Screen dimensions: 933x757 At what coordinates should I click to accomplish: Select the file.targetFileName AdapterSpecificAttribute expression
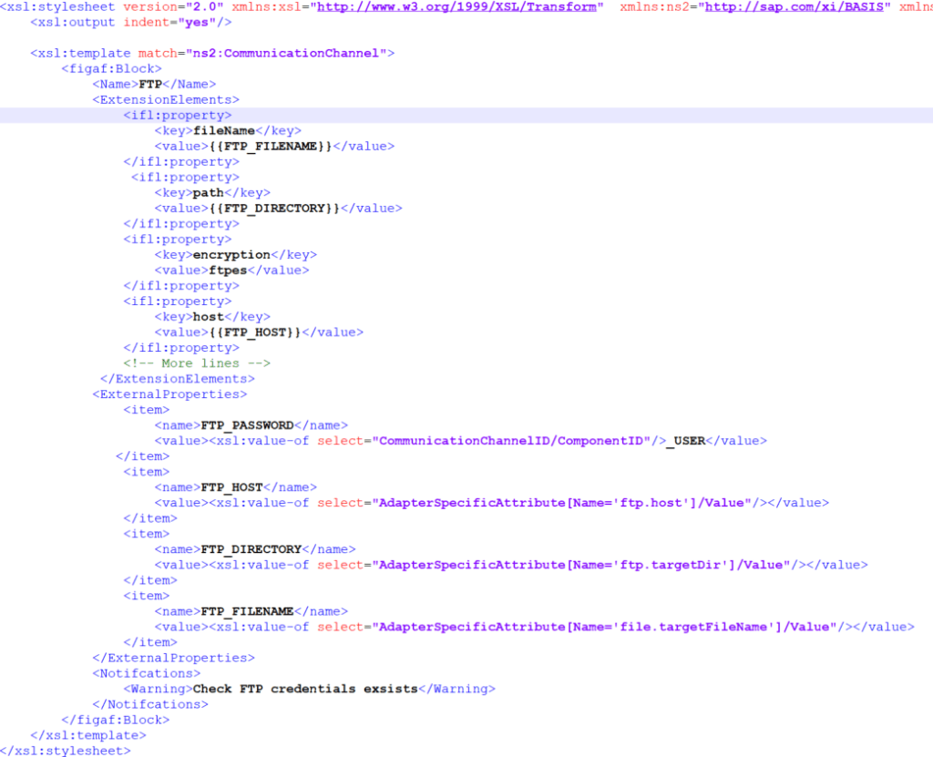(x=605, y=627)
